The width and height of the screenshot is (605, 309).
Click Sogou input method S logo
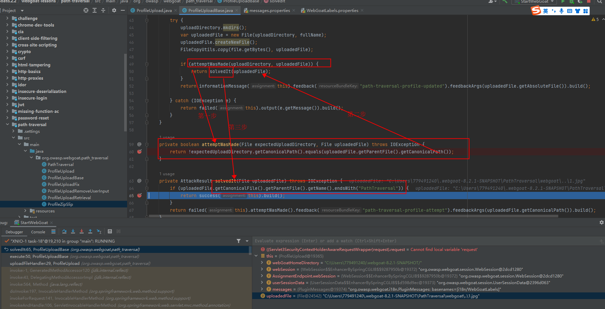click(x=536, y=11)
